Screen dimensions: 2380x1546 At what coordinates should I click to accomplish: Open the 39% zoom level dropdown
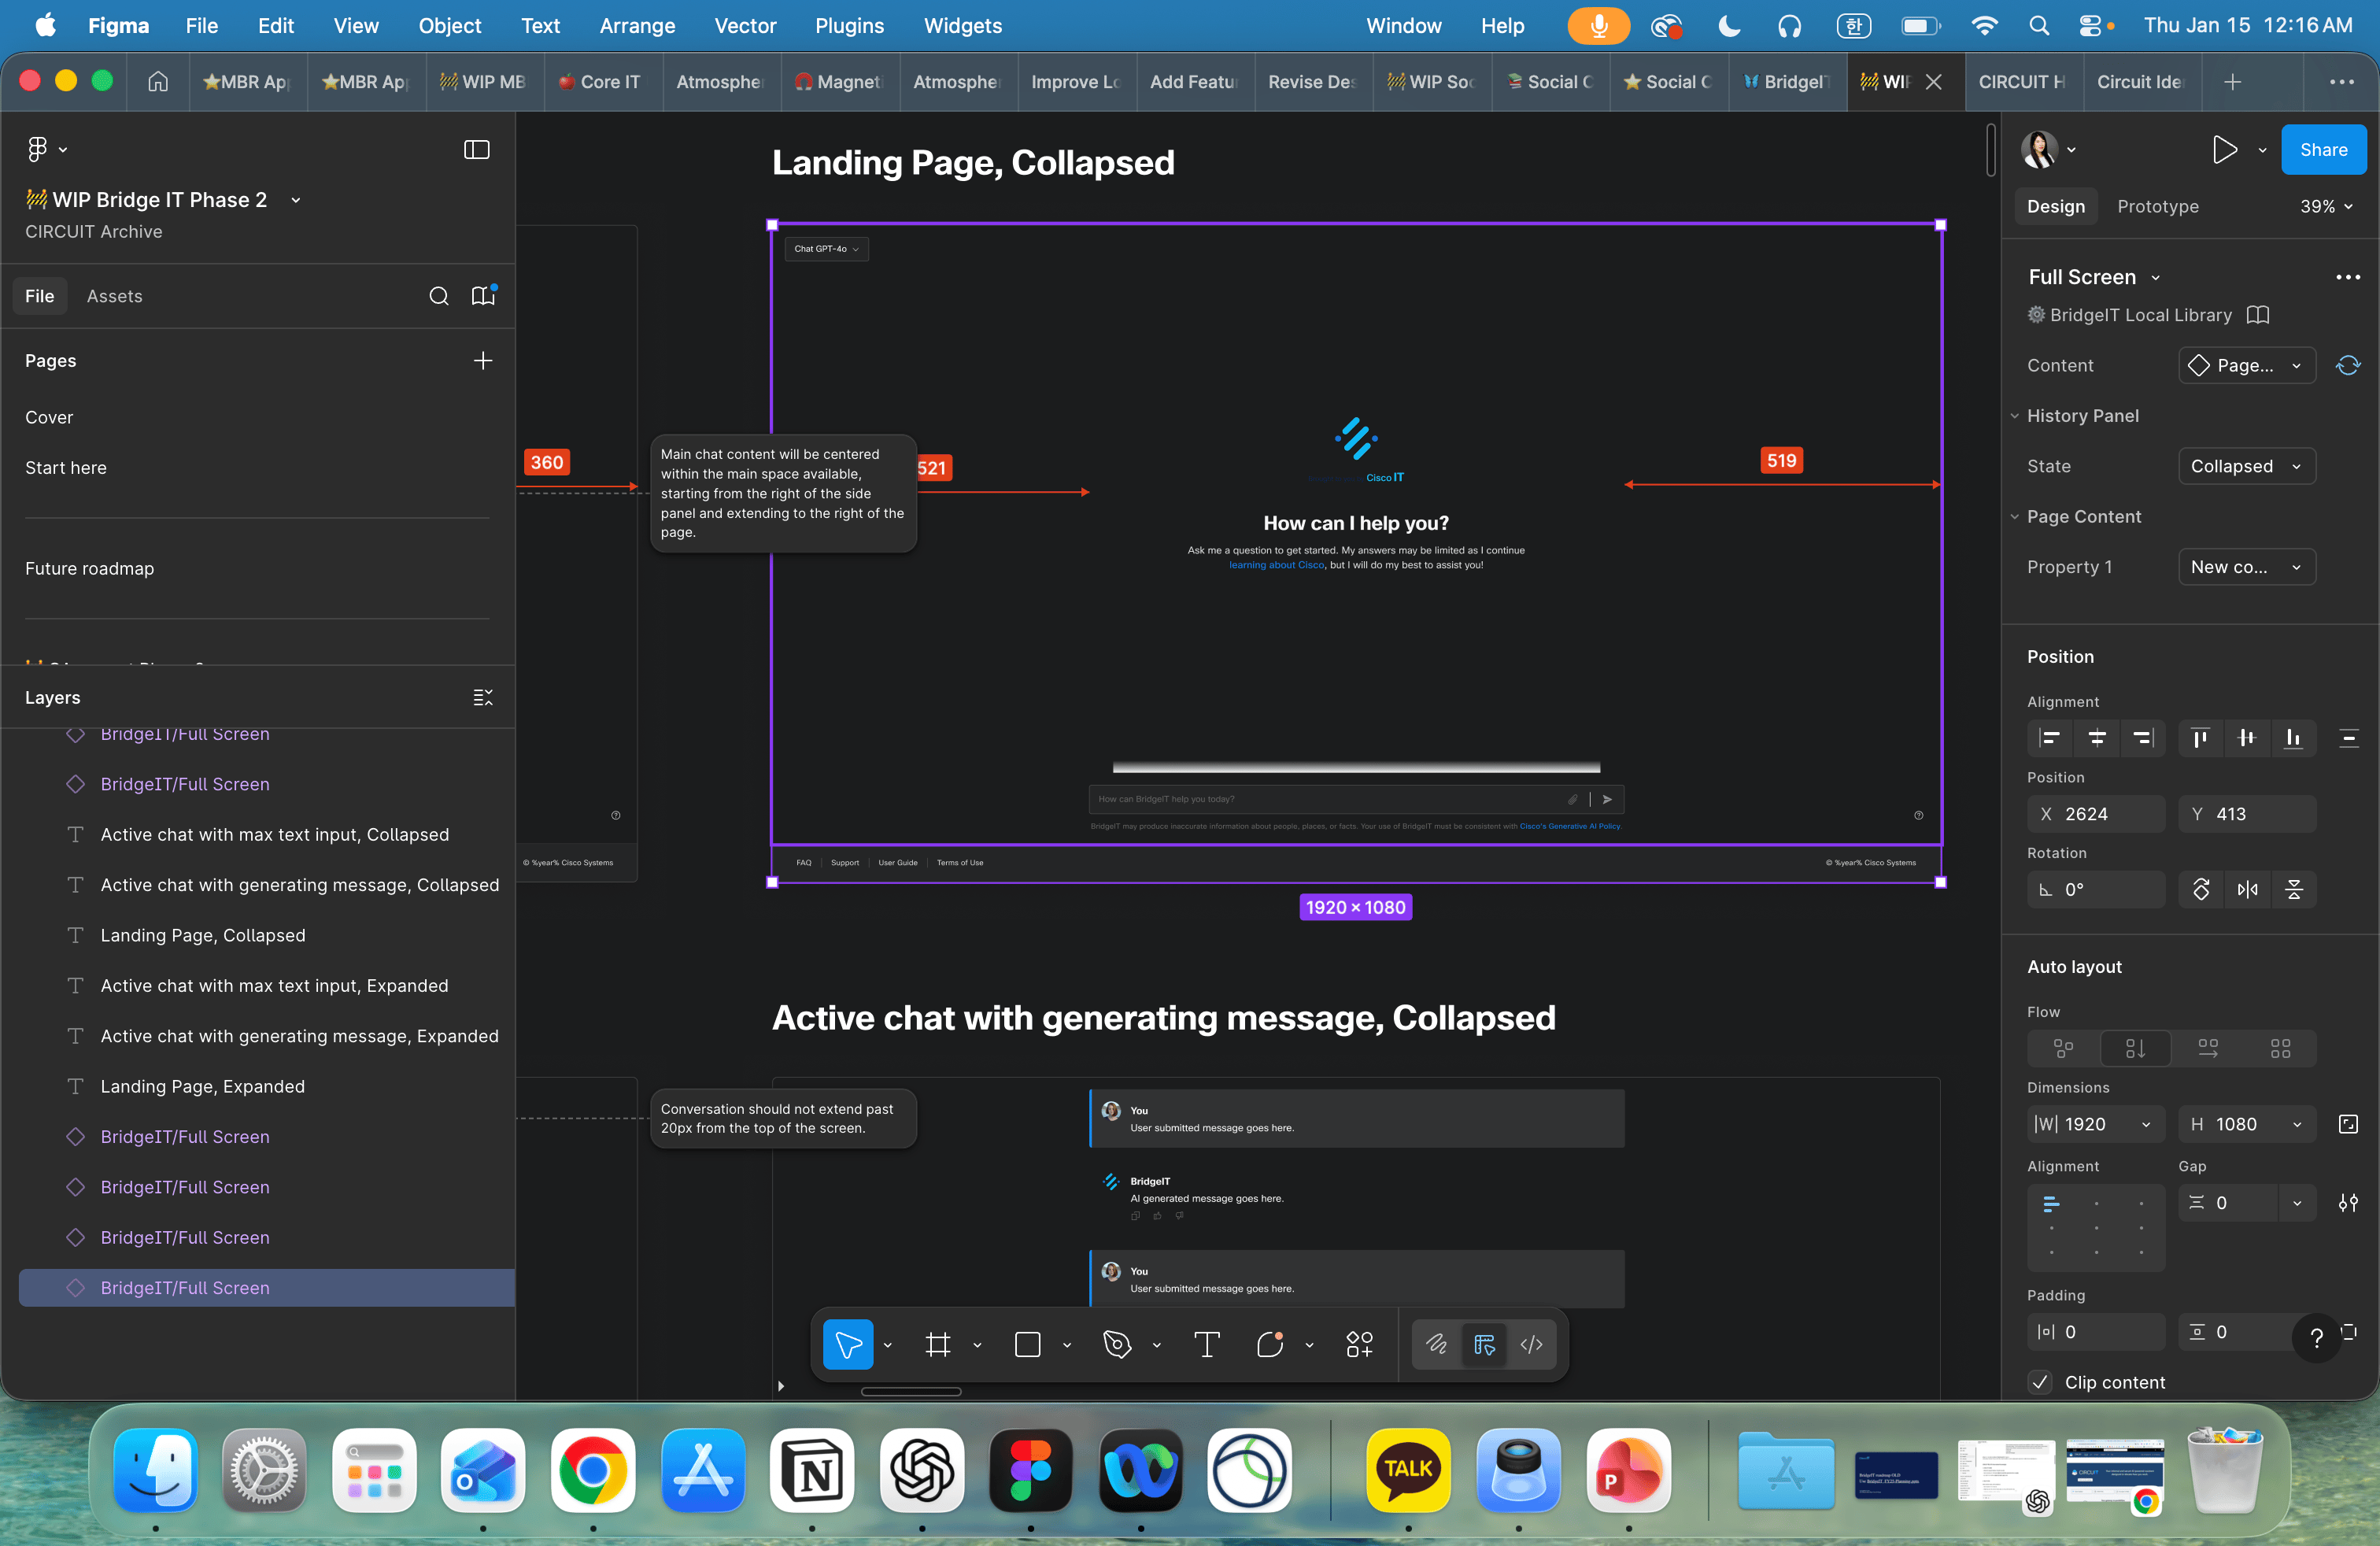tap(2326, 206)
